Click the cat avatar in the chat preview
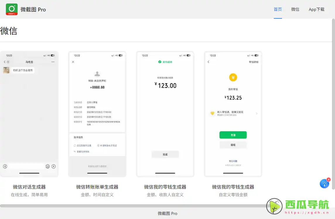This screenshot has width=335, height=219. point(6,70)
